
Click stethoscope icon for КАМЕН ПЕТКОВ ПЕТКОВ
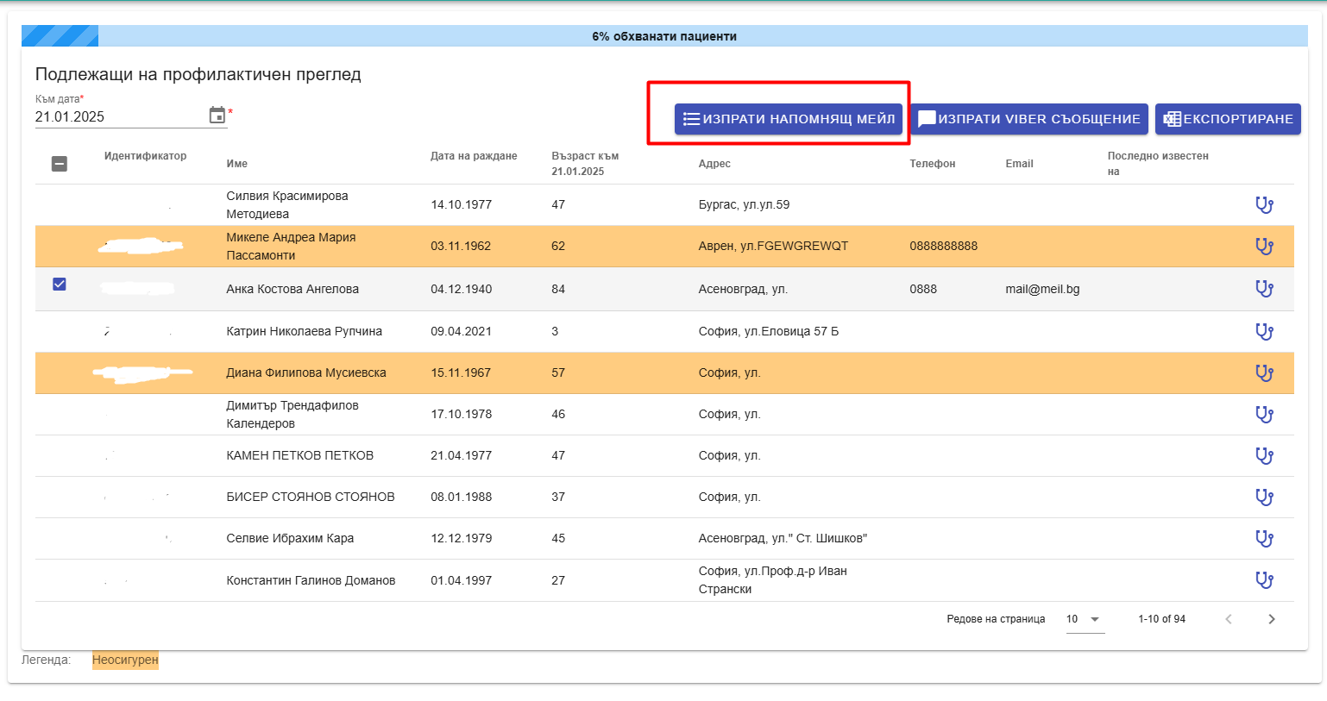tap(1264, 455)
